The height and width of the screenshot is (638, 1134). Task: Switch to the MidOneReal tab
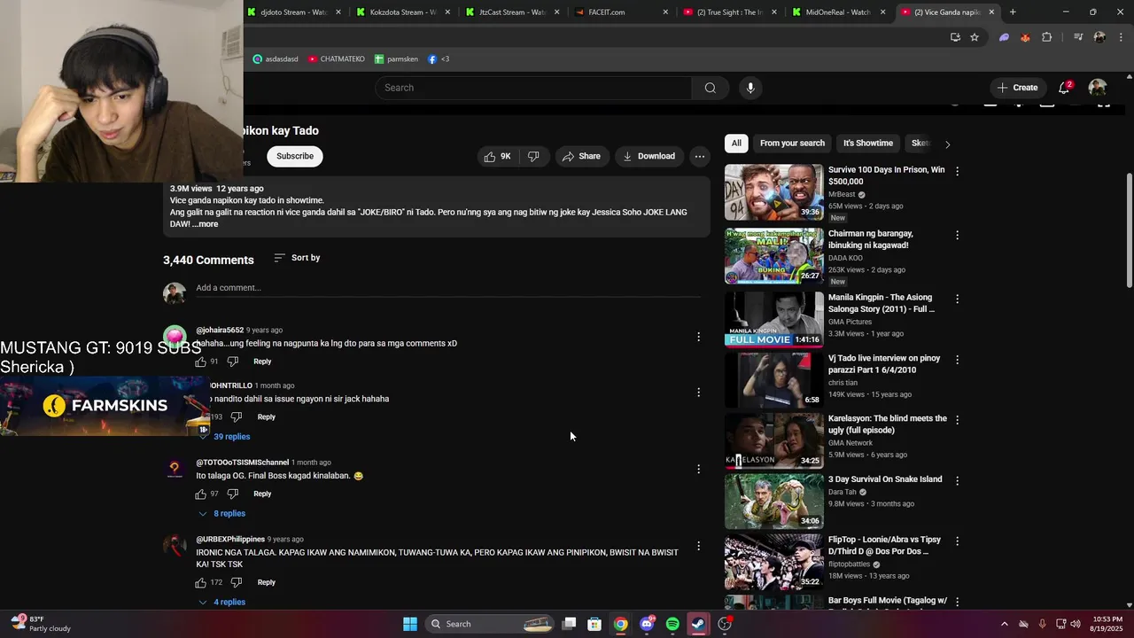[x=837, y=12]
